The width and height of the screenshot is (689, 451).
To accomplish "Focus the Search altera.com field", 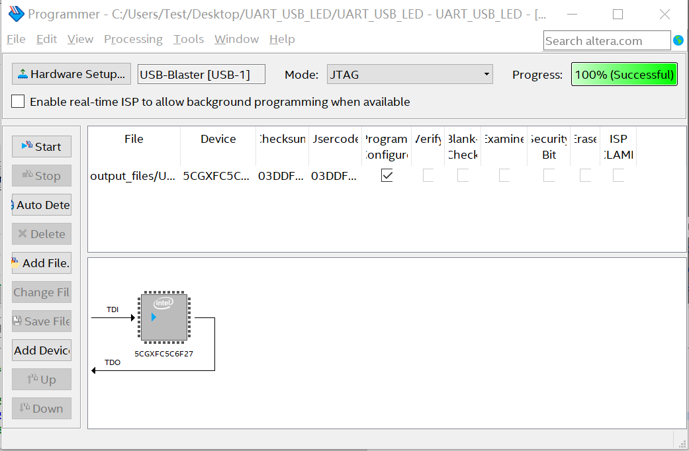I will [607, 41].
